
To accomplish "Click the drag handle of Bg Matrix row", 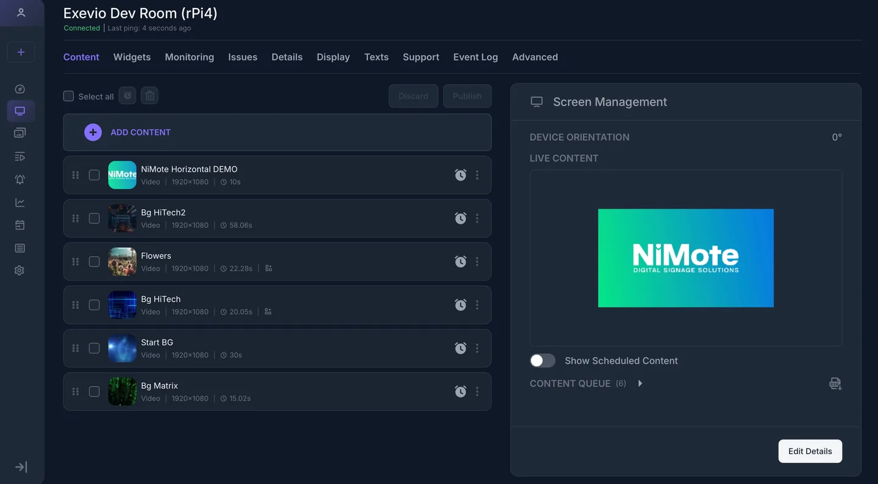I will click(76, 391).
